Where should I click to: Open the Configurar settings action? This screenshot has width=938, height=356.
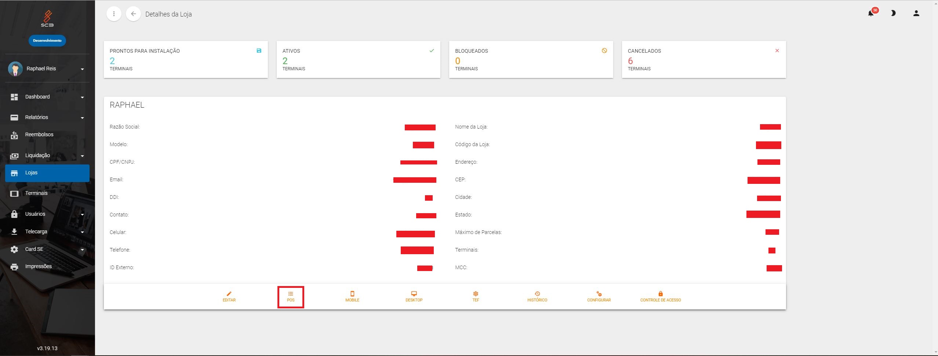tap(599, 297)
